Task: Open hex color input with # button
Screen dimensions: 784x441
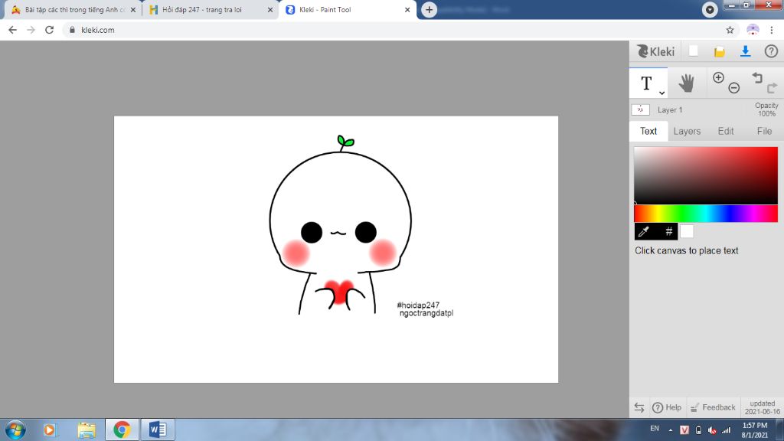Action: (x=668, y=231)
